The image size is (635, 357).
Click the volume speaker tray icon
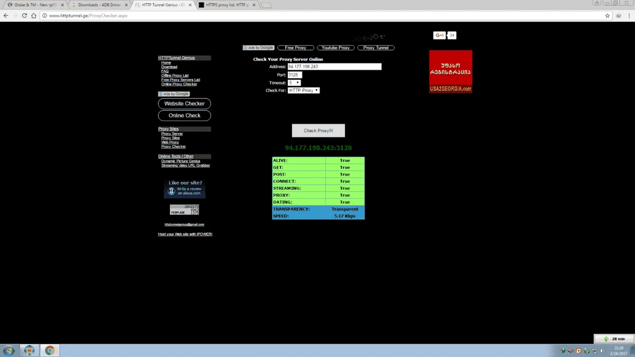click(602, 351)
